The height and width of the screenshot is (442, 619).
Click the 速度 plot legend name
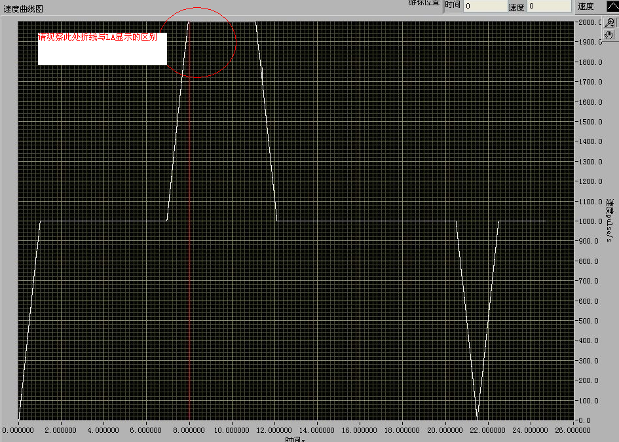586,7
